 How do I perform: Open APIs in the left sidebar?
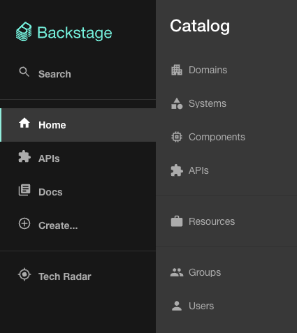click(78, 158)
